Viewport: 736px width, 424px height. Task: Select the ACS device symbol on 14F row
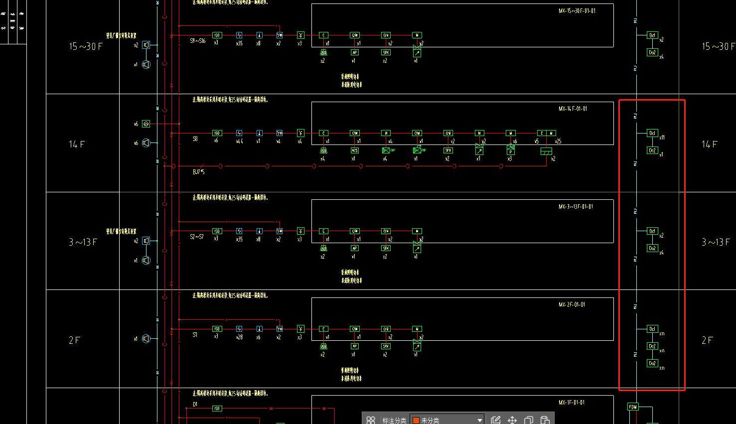coord(355,150)
